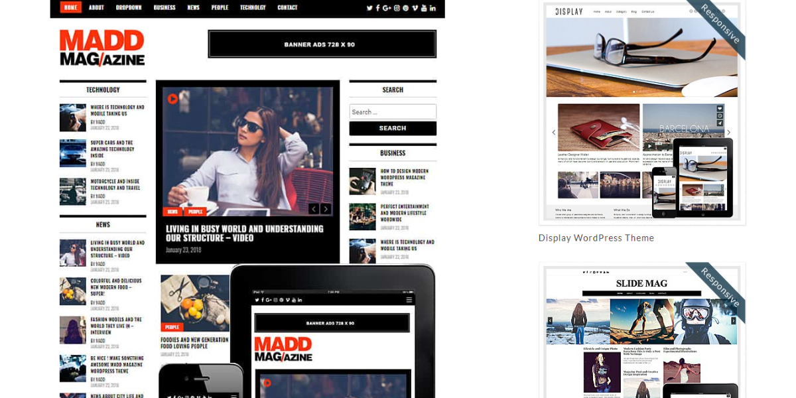This screenshot has width=796, height=398.
Task: Click into the Search input field
Action: coord(393,111)
